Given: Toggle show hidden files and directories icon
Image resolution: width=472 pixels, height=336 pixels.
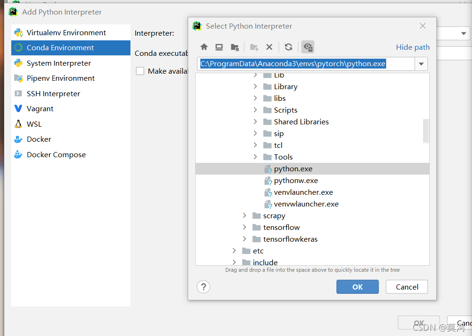Looking at the screenshot, I should (x=308, y=47).
